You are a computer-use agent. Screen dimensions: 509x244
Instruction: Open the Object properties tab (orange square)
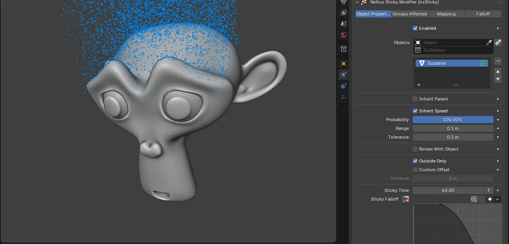coord(344,64)
